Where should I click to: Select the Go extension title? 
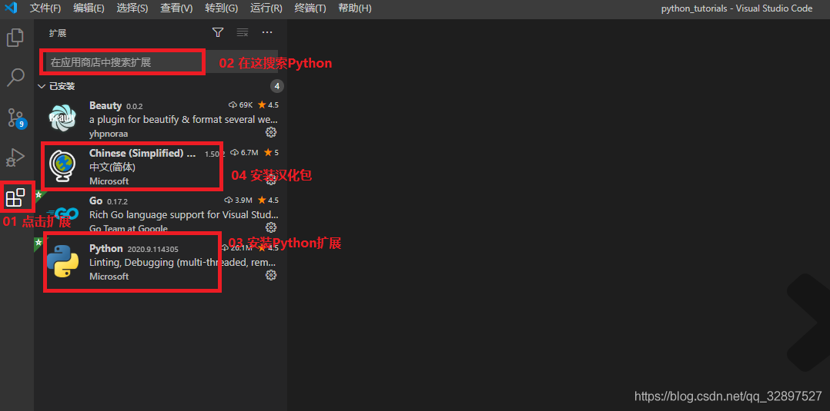95,201
